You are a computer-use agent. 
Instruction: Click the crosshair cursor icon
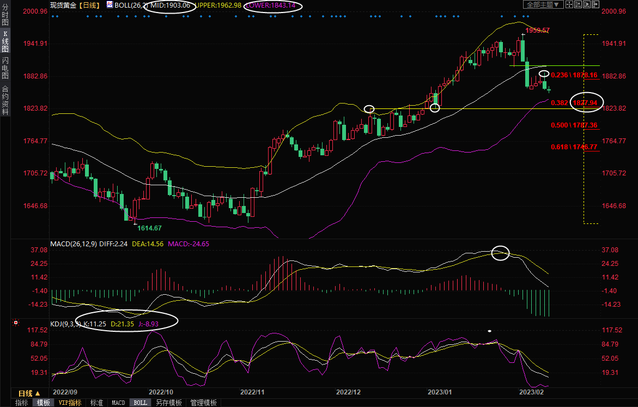(570, 5)
